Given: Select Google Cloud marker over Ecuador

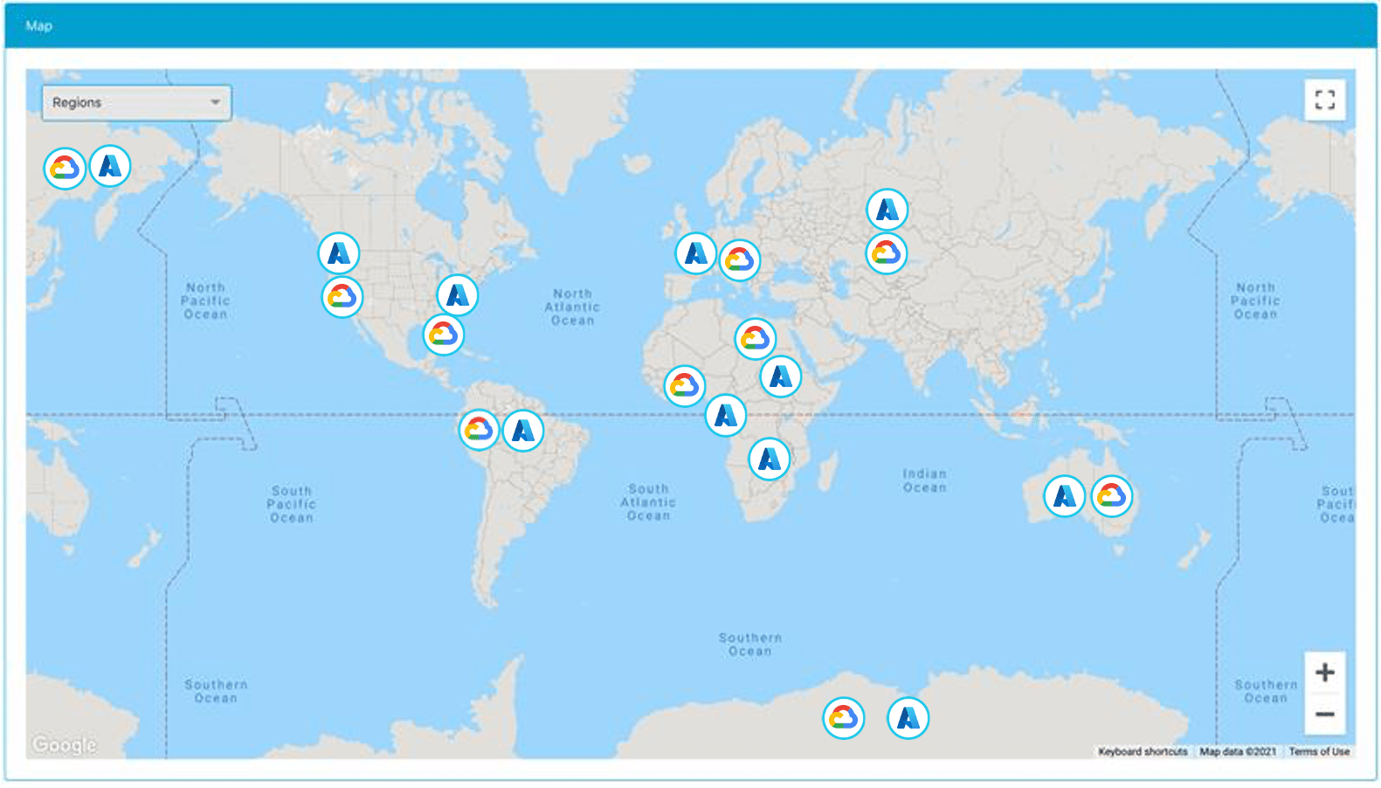Looking at the screenshot, I should tap(480, 429).
